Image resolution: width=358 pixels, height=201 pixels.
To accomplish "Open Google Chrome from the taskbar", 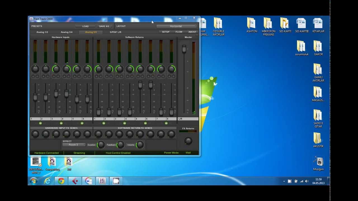I will tap(61, 181).
